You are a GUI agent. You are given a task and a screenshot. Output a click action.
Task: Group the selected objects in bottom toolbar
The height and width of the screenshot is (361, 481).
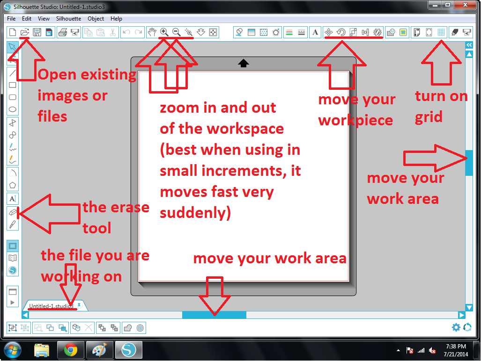tap(13, 328)
